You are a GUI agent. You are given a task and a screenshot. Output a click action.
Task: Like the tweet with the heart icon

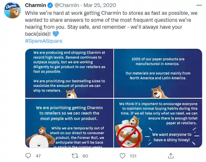click(122, 156)
